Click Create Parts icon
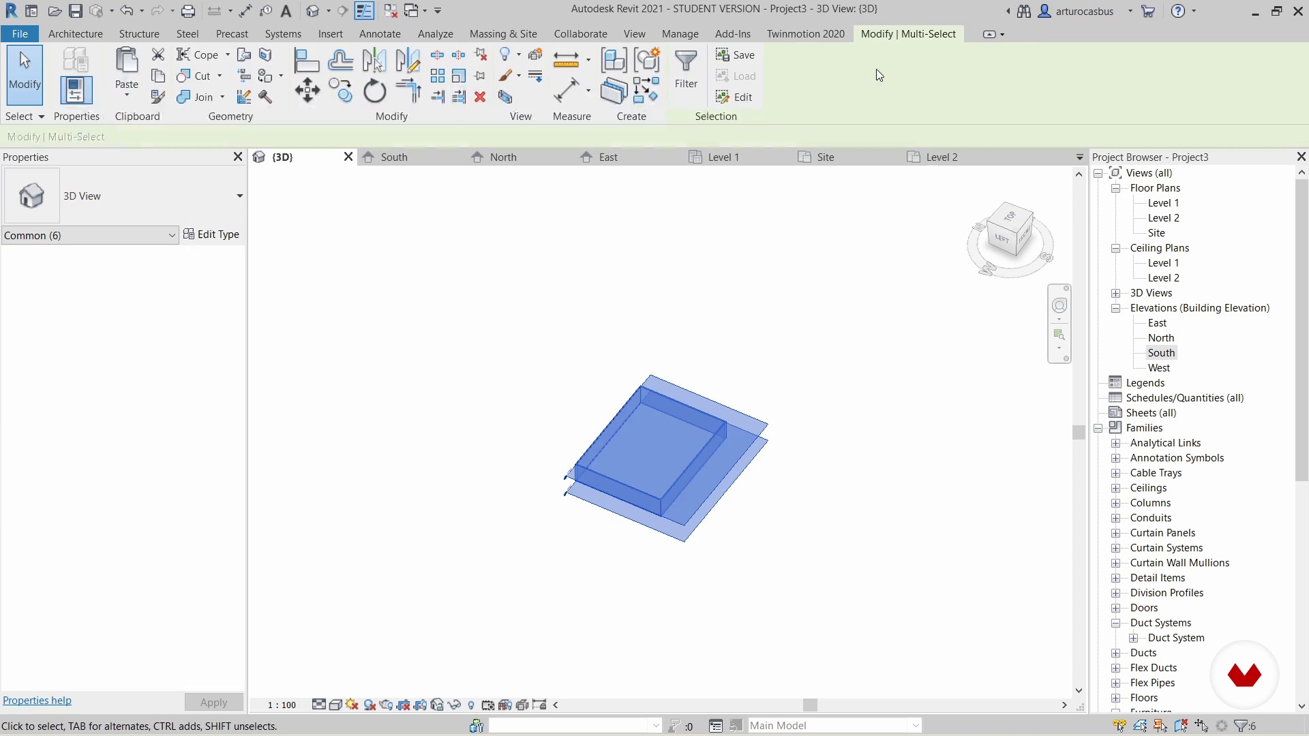1309x736 pixels. (x=614, y=91)
